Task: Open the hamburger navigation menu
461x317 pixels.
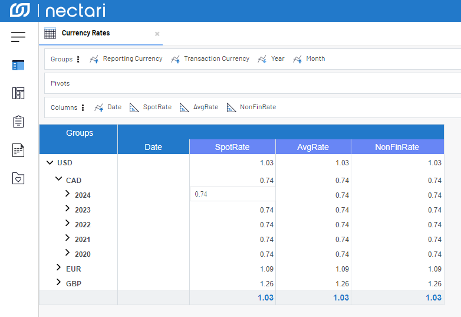Action: pos(18,37)
